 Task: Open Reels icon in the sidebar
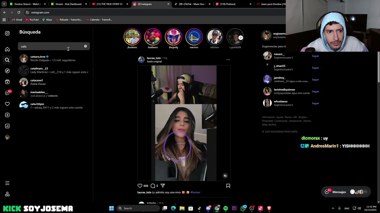[x=7, y=82]
